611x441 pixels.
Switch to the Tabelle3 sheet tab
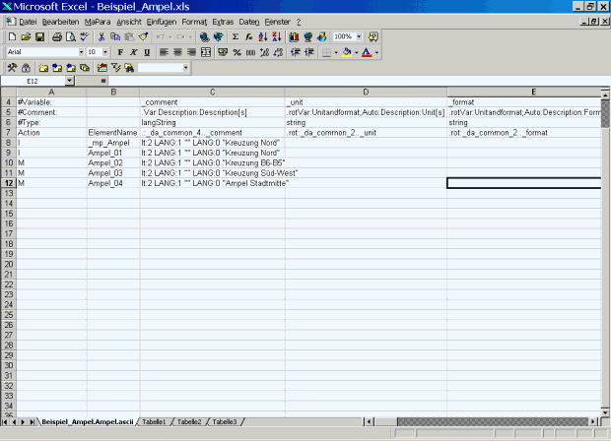pyautogui.click(x=225, y=422)
